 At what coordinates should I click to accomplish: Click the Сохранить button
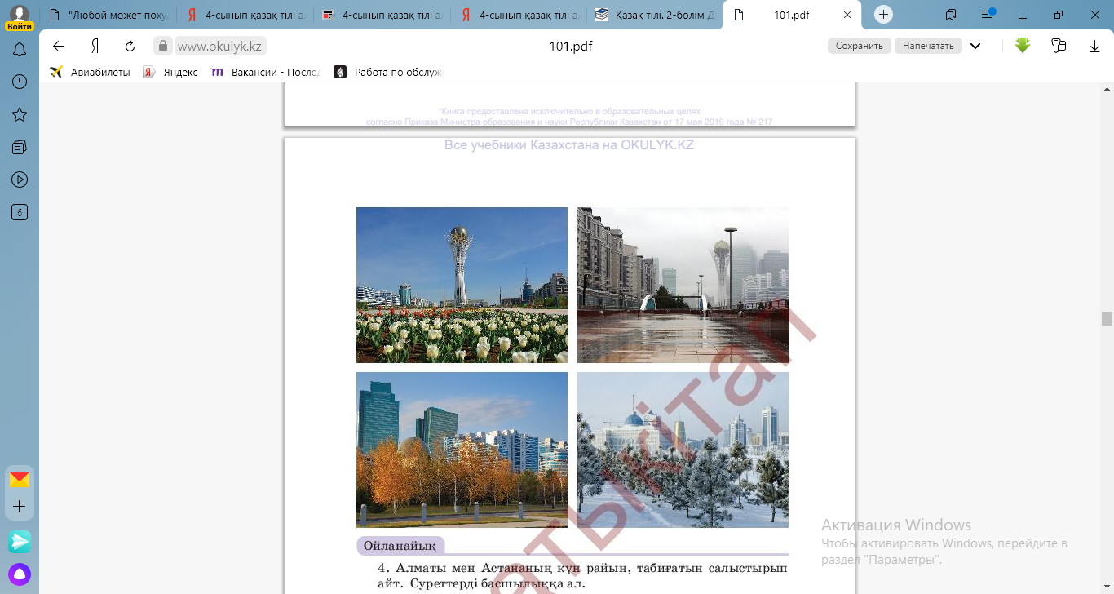click(860, 46)
